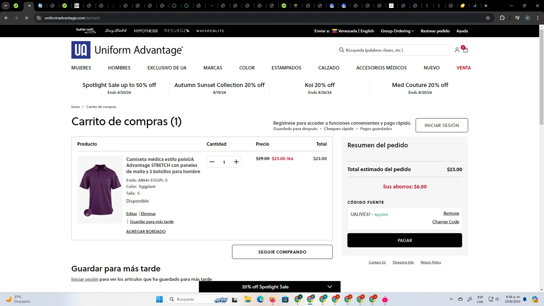This screenshot has width=544, height=306.
Task: Click the SEGUIR COMPRANDO button
Action: click(x=282, y=252)
